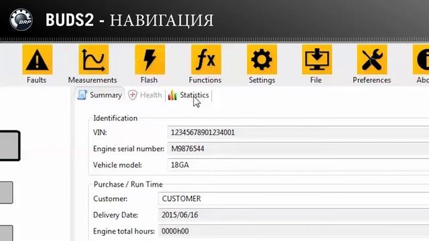Click the Engine total hours field
The height and width of the screenshot is (241, 429).
click(294, 231)
